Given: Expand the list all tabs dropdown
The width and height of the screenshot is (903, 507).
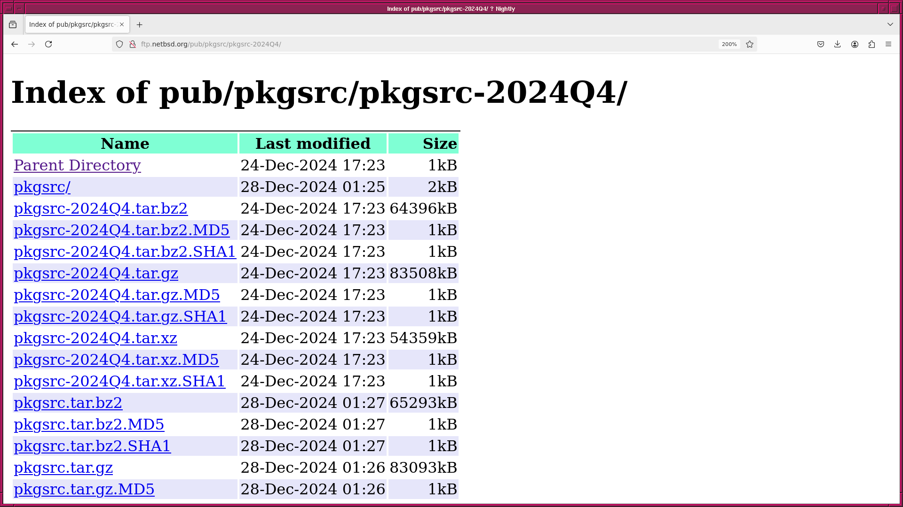Looking at the screenshot, I should pyautogui.click(x=890, y=24).
